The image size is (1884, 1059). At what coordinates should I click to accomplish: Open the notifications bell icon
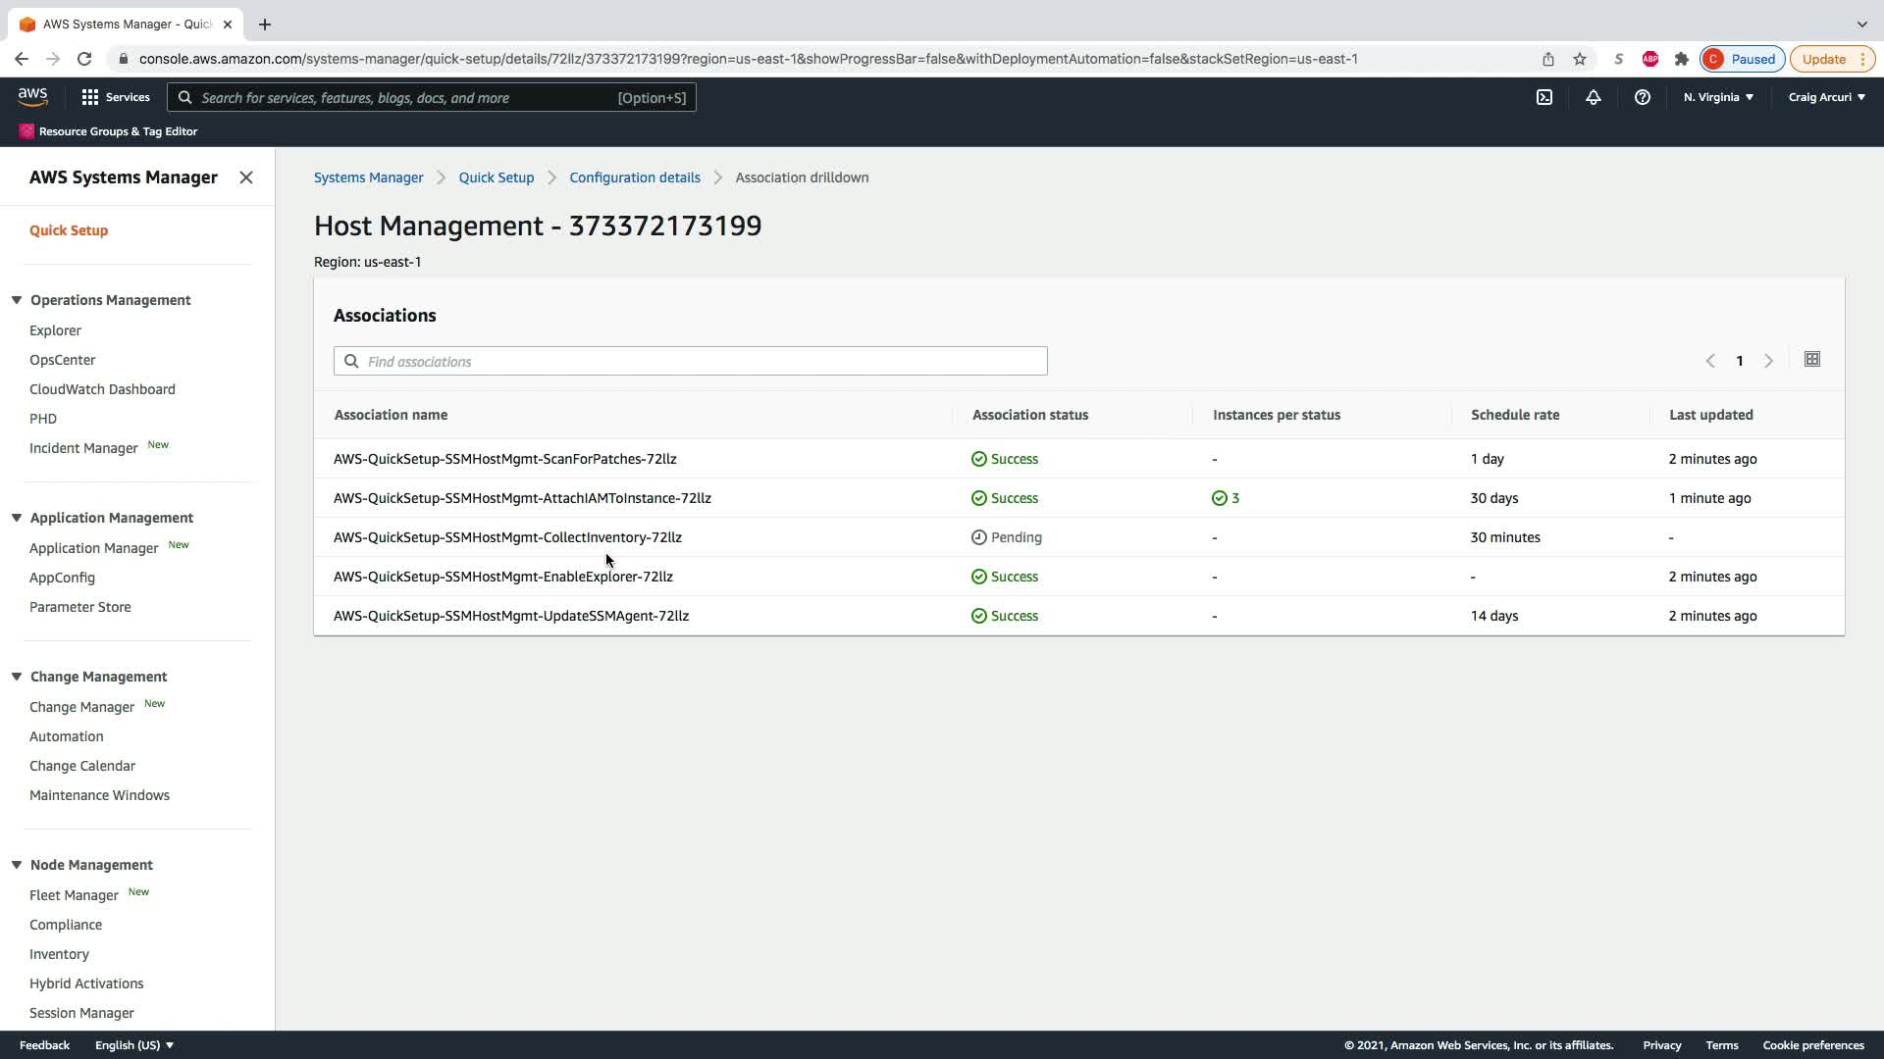pyautogui.click(x=1593, y=97)
